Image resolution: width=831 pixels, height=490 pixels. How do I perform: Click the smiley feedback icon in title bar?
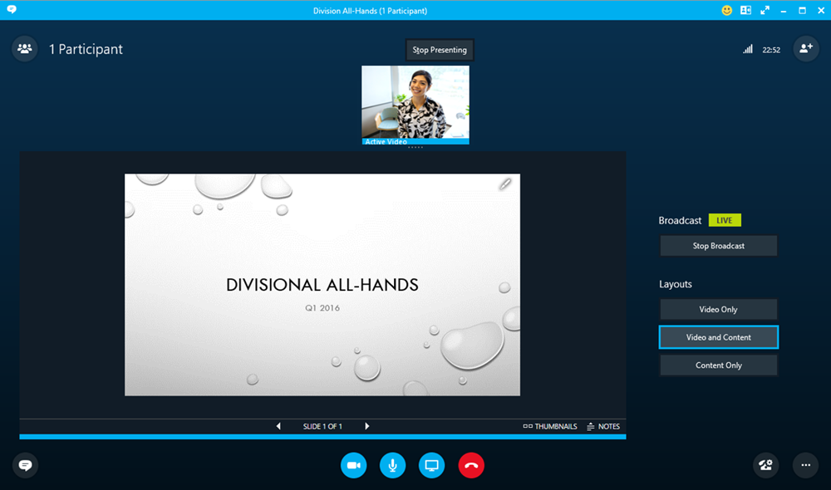click(x=726, y=11)
